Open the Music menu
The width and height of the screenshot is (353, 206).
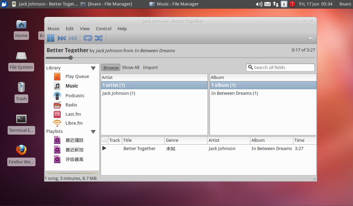(x=53, y=29)
